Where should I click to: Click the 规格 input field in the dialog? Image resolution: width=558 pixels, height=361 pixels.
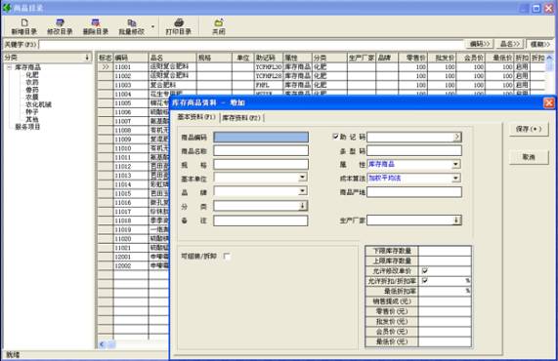(x=261, y=164)
